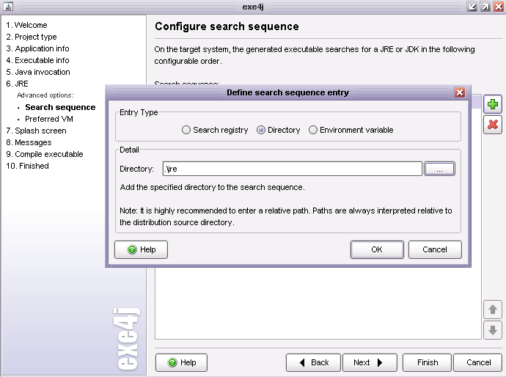Screen dimensions: 506x377
Task: Go to step 2. Project type
Action: [32, 37]
